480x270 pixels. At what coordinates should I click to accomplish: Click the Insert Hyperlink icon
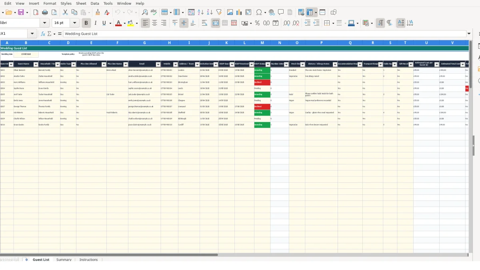[x=272, y=12]
